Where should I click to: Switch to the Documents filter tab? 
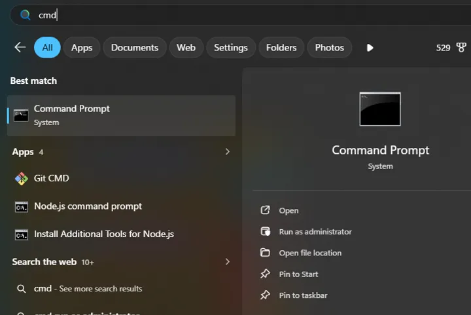[x=134, y=48]
